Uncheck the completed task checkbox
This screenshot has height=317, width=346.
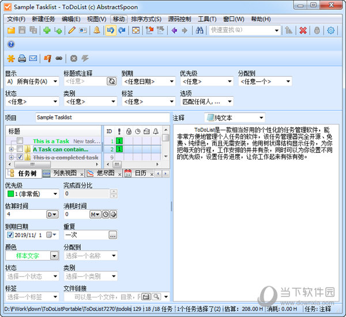point(20,157)
